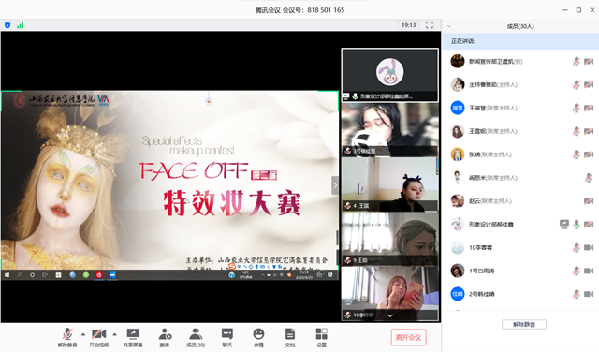Click camera-off icon of 形象设计部郝佳鑫 row
The width and height of the screenshot is (599, 352).
tap(589, 225)
